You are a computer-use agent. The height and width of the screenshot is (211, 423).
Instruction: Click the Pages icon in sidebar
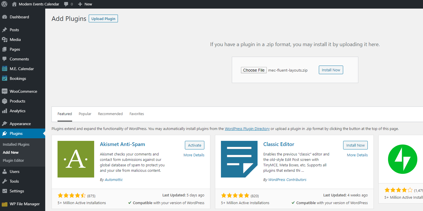coord(5,49)
